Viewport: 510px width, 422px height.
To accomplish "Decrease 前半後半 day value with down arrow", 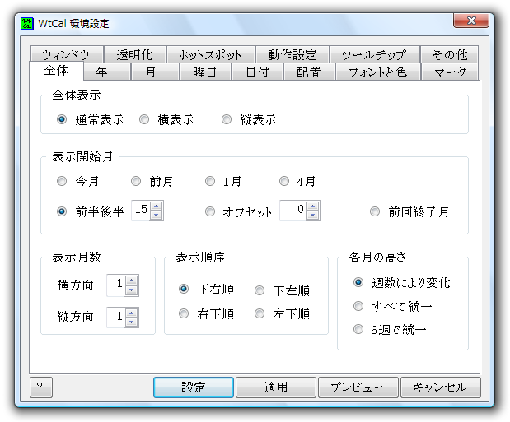I will (x=157, y=215).
